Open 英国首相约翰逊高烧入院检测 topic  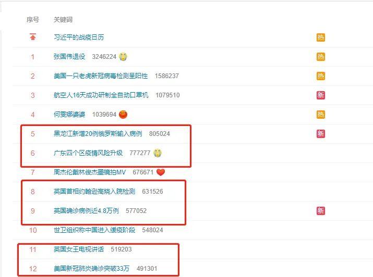pos(94,191)
